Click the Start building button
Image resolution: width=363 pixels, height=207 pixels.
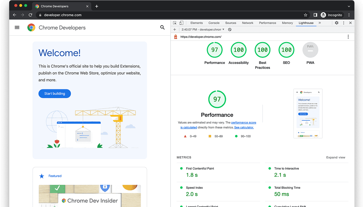click(x=54, y=93)
